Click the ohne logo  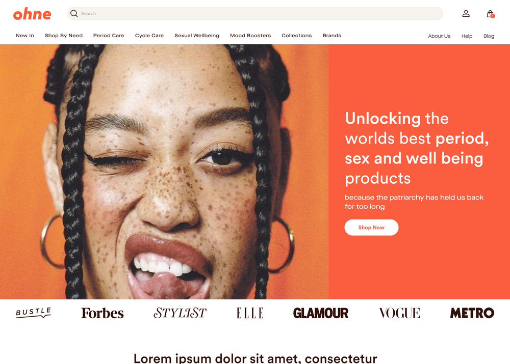(x=32, y=14)
